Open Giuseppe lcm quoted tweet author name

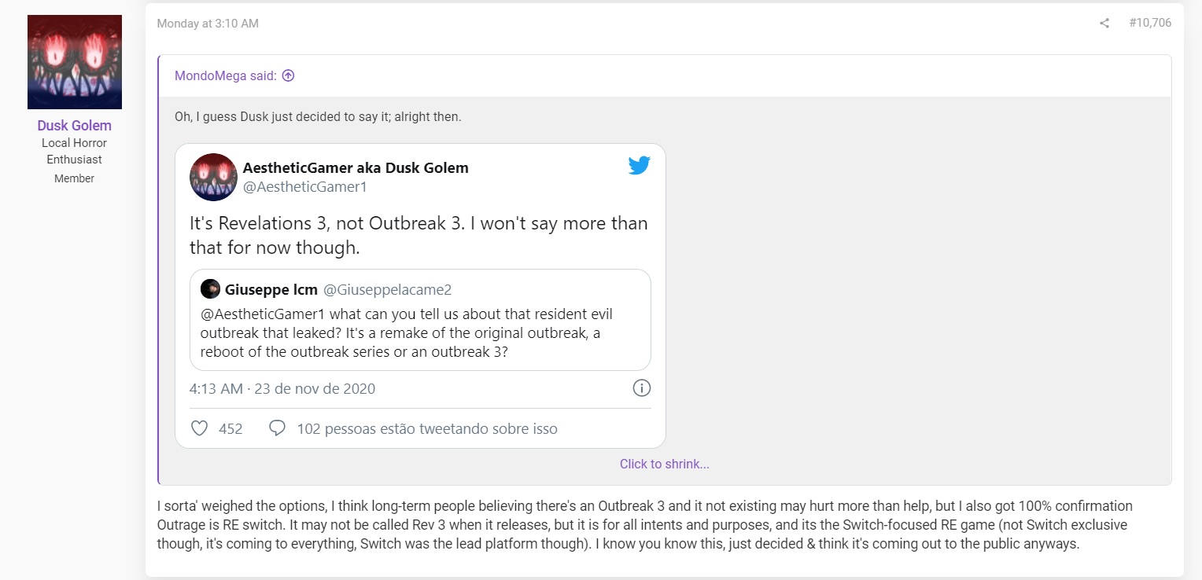tap(271, 289)
